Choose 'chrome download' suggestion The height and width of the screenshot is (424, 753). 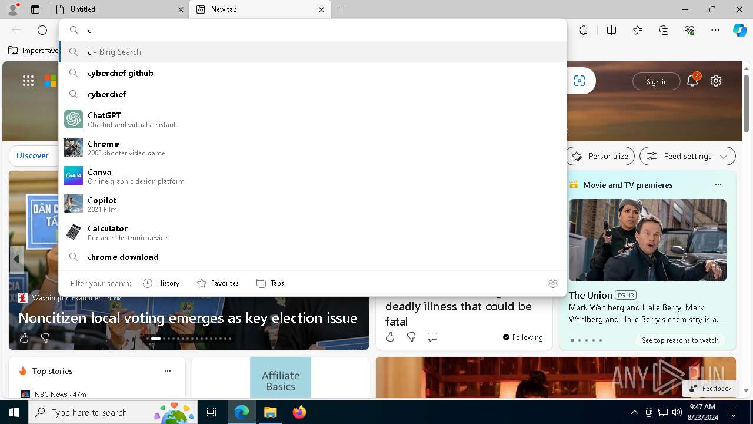point(312,257)
